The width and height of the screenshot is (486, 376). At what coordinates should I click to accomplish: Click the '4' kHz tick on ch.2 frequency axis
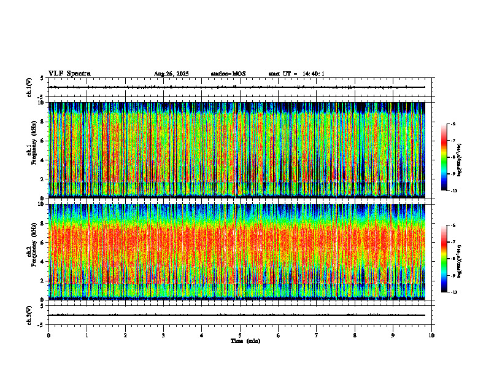(x=43, y=262)
